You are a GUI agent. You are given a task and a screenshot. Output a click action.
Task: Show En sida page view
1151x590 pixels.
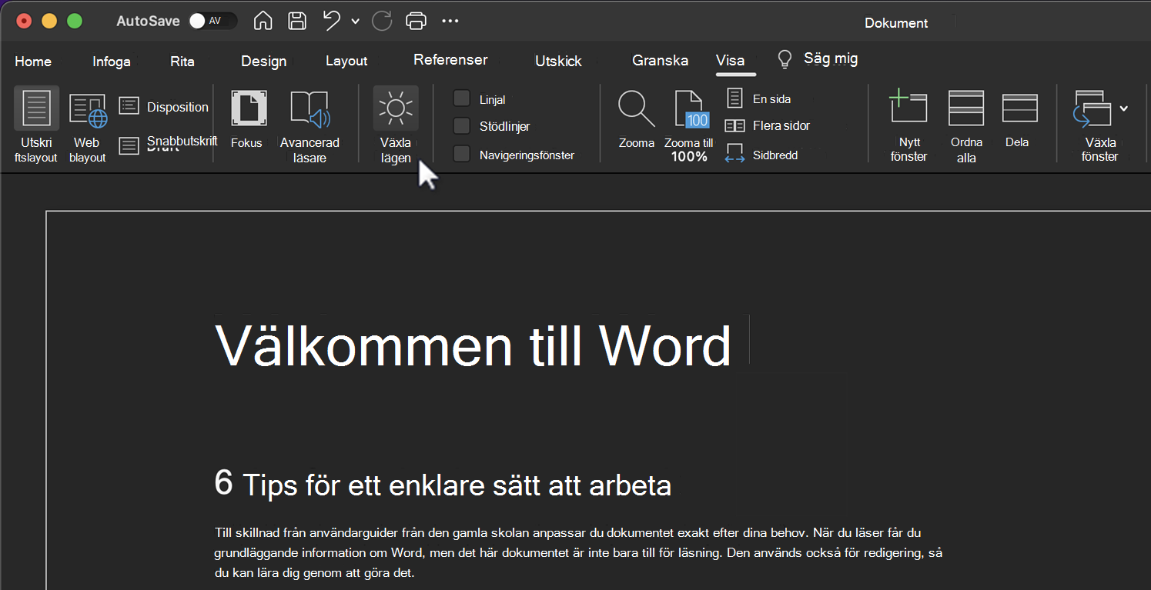point(759,98)
